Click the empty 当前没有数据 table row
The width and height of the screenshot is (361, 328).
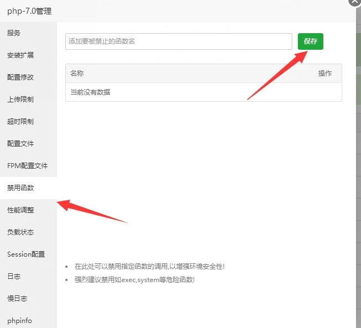[203, 92]
